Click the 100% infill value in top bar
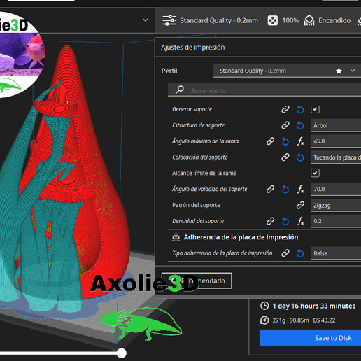Image resolution: width=361 pixels, height=361 pixels. [x=290, y=20]
